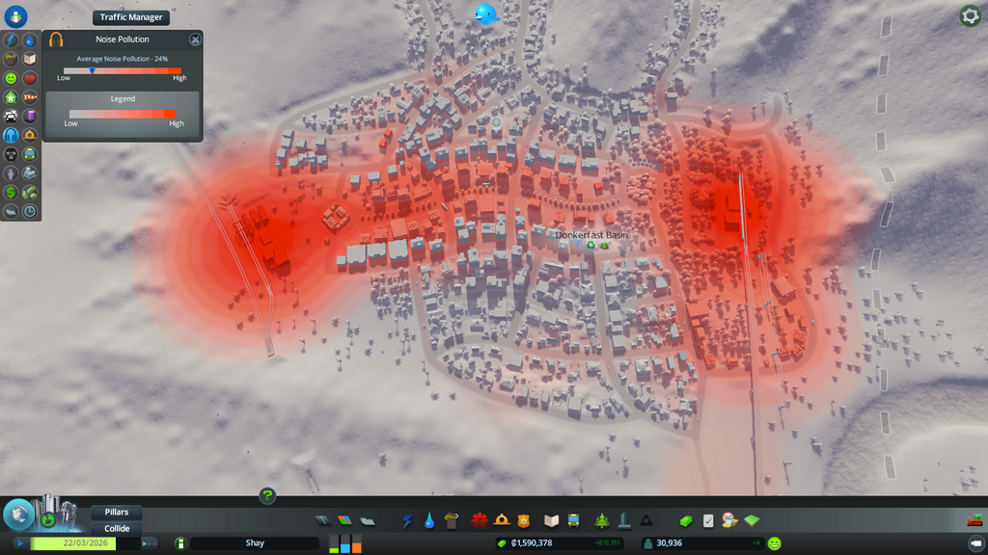Screen dimensions: 988x555
Task: Open the Fire Safety helmet info view
Action: click(30, 135)
